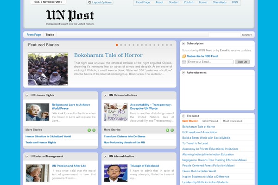Open the Contact page
Image resolution: width=278 pixels, height=185 pixels.
[x=173, y=2]
